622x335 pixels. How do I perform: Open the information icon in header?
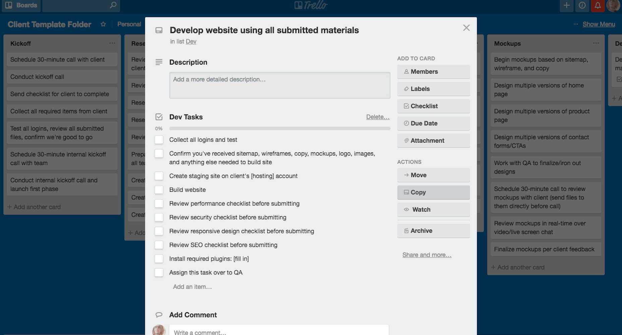click(x=582, y=5)
